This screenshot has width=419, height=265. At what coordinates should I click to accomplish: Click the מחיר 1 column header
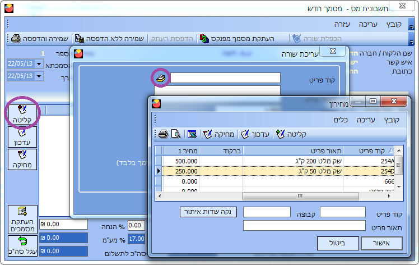[181, 151]
